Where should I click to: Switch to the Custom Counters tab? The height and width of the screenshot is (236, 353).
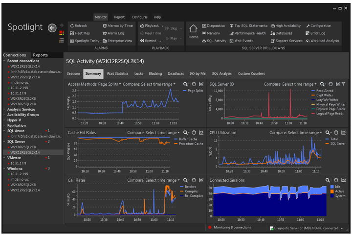[x=251, y=74]
